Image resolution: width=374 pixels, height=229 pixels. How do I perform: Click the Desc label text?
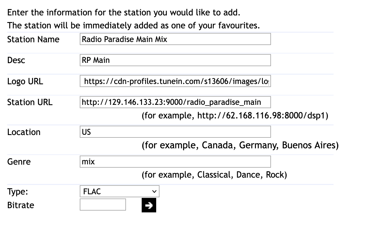tap(16, 60)
